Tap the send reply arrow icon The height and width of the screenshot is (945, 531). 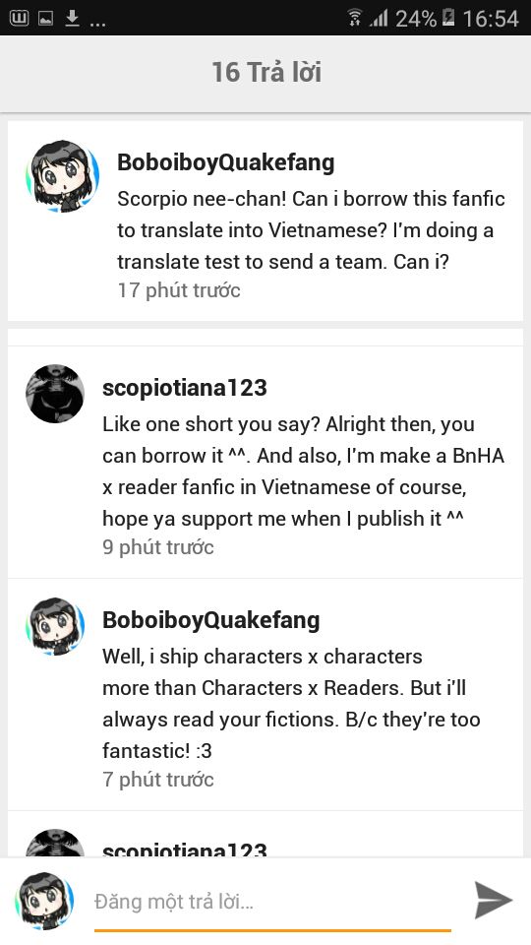pyautogui.click(x=493, y=900)
